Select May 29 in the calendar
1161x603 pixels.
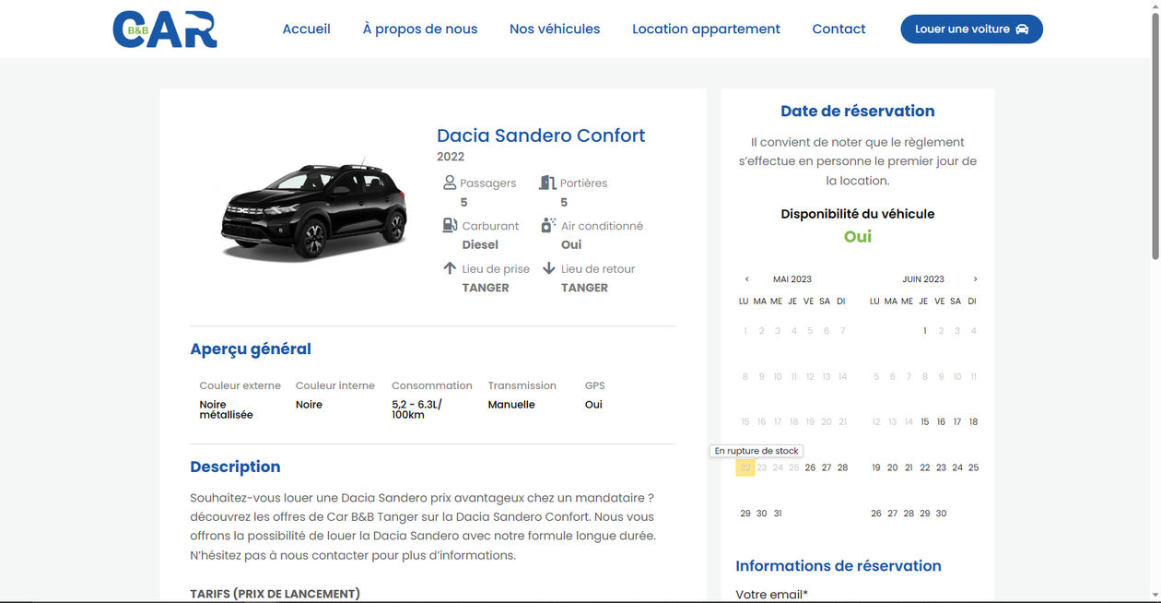click(x=745, y=514)
